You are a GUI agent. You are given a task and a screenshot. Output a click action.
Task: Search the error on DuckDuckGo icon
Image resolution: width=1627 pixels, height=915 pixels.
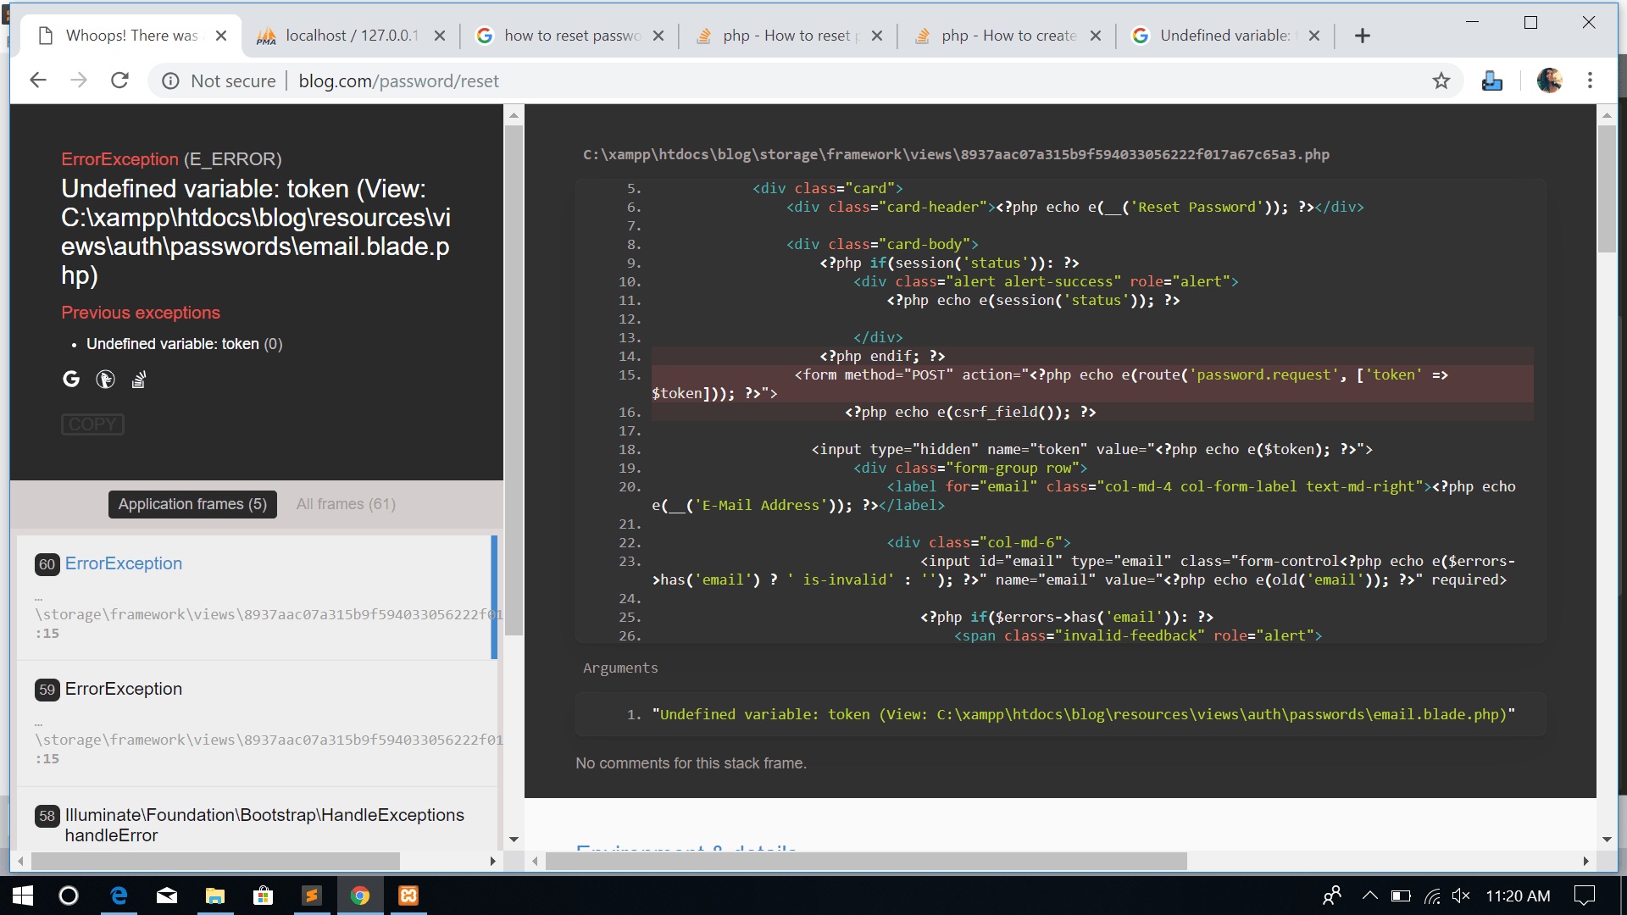pyautogui.click(x=105, y=380)
